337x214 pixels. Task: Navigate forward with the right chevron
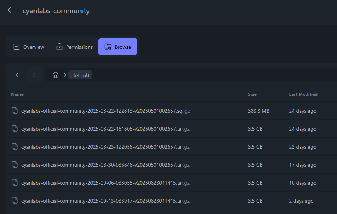(x=35, y=75)
